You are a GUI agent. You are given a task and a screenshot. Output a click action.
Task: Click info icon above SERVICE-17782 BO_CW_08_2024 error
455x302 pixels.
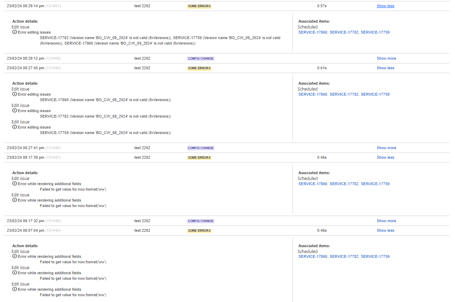coord(14,111)
